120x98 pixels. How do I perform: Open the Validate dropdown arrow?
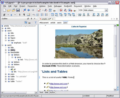43,10
